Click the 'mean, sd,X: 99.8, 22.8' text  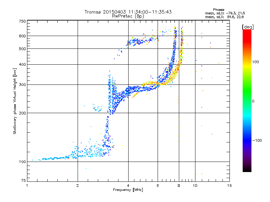coord(224,17)
